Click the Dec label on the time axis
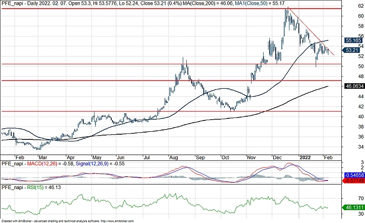 277,158
